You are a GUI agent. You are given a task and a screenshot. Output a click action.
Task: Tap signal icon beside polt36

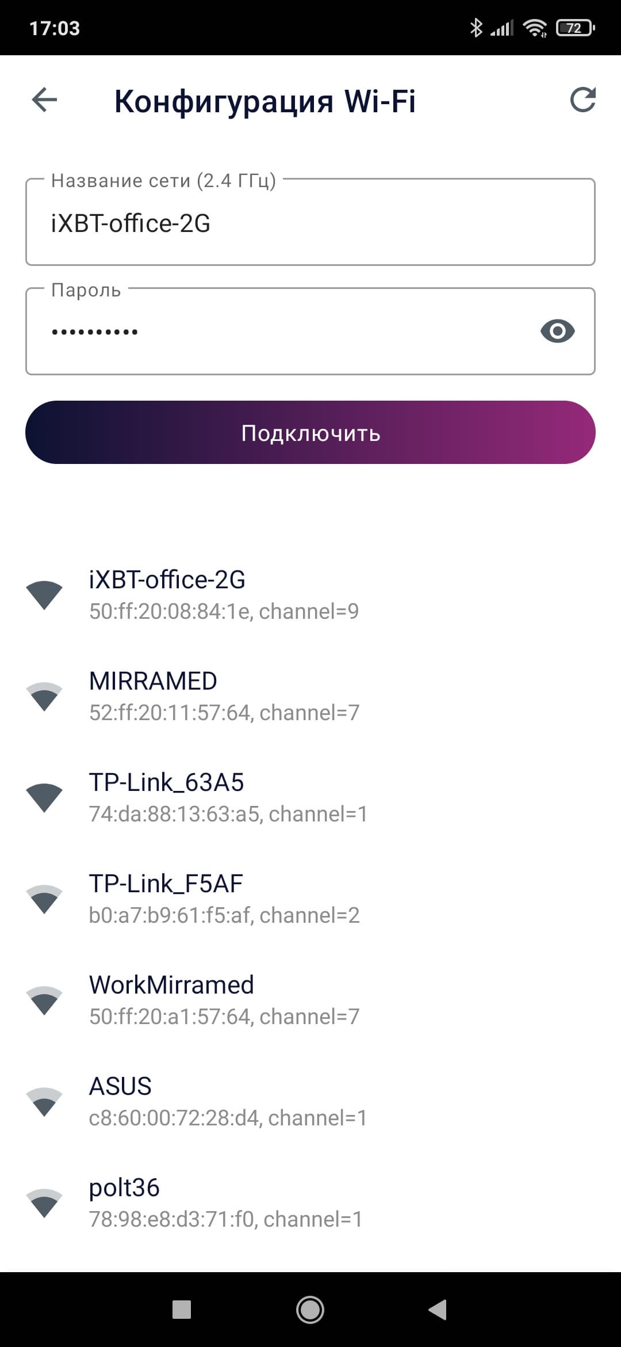coord(44,1203)
